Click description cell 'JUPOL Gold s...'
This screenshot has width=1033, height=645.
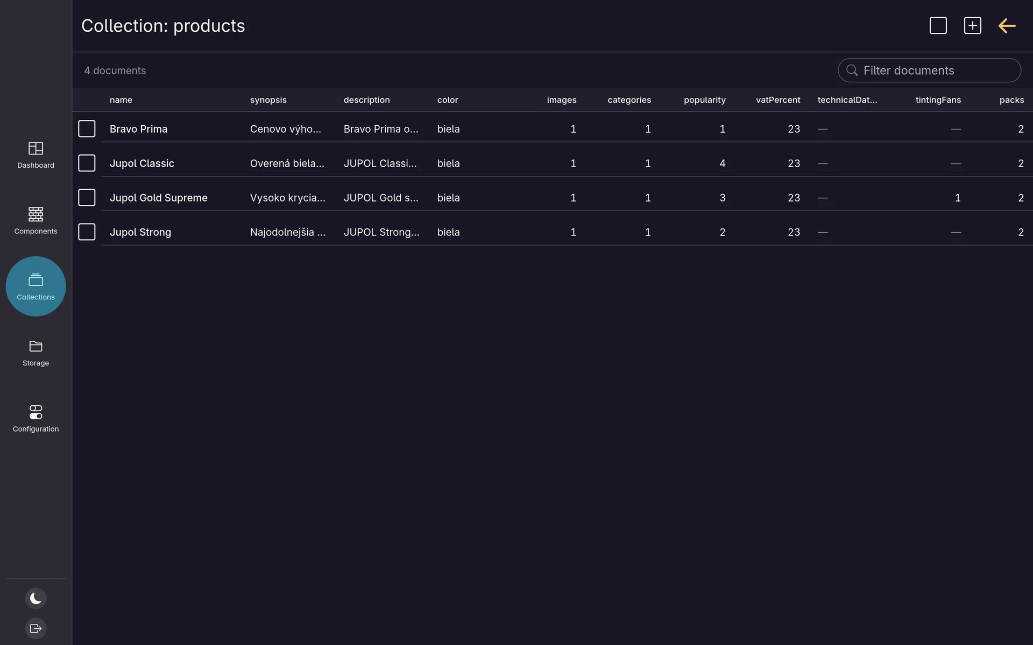[x=381, y=198]
